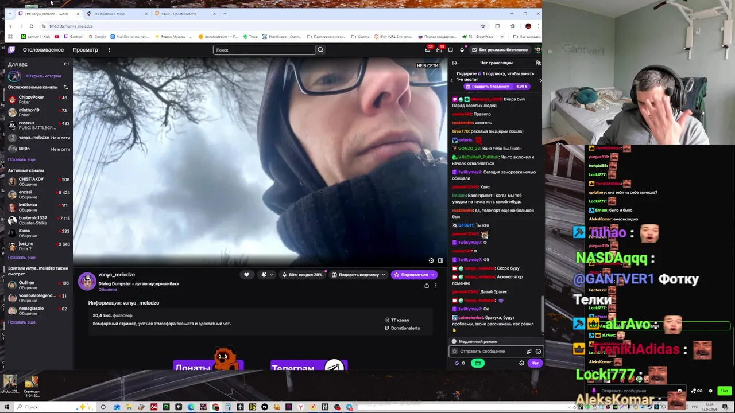Viewport: 735px width, 413px height.
Task: Open the Trovo bookmark
Action: 250,37
